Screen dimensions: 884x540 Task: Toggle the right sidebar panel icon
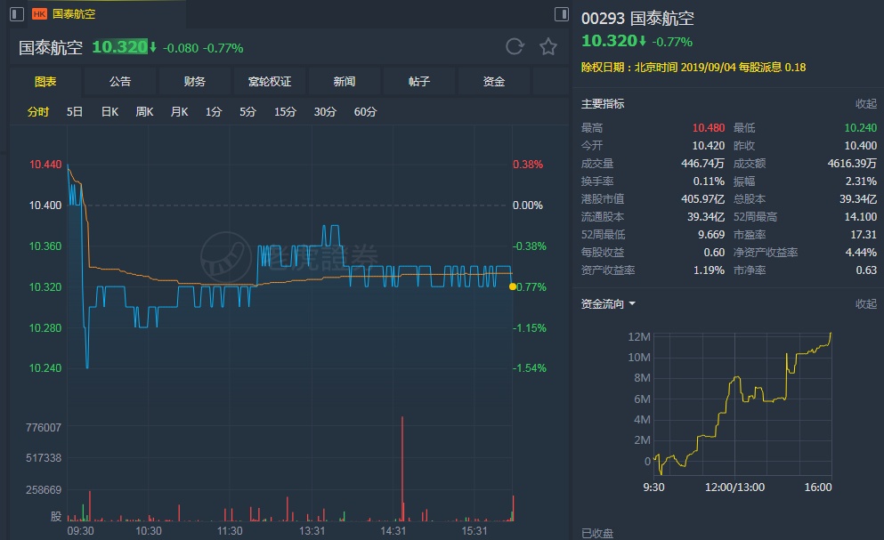click(561, 14)
